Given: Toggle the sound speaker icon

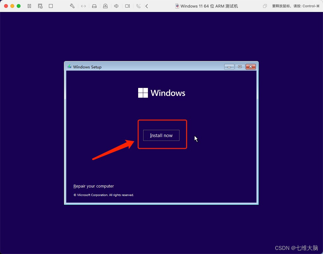Looking at the screenshot, I should coord(116,6).
